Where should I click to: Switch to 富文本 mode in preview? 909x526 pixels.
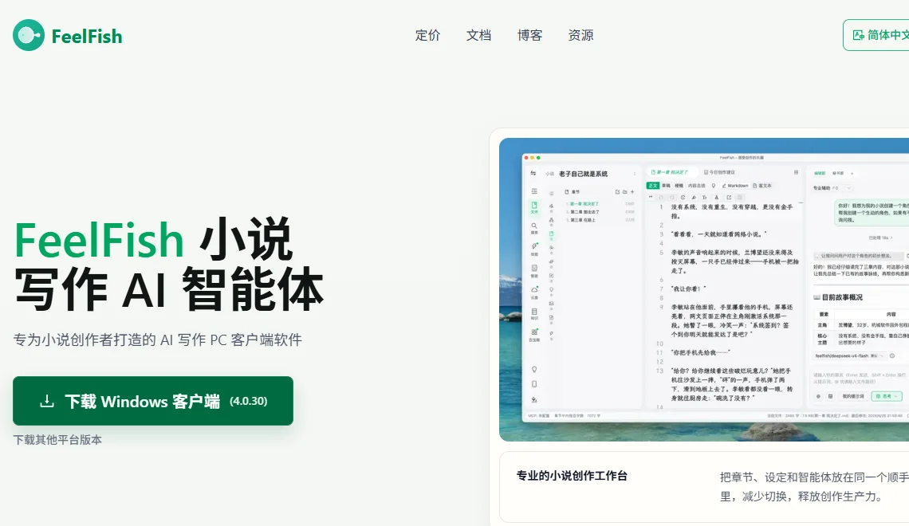click(762, 186)
